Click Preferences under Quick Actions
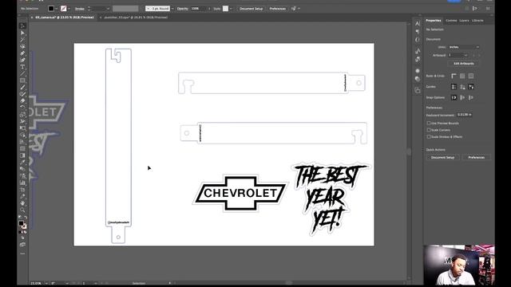 (476, 157)
